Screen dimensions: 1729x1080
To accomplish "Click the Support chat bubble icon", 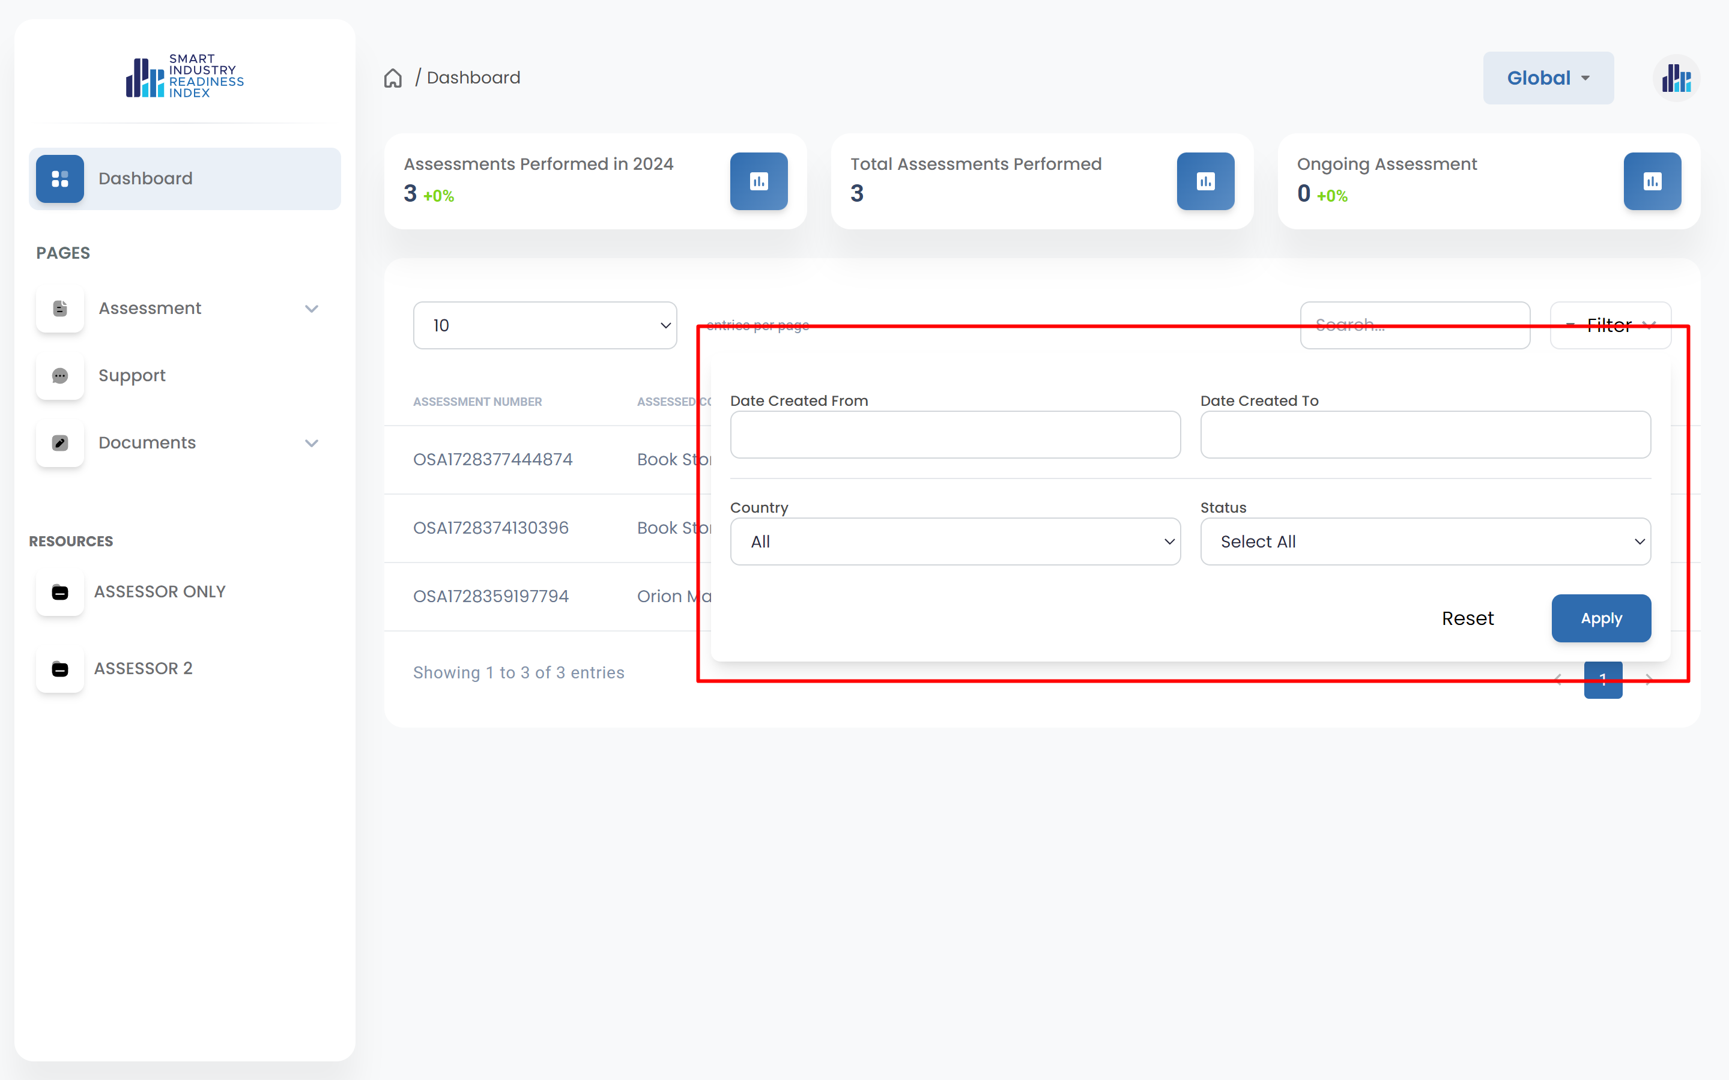I will tap(60, 376).
